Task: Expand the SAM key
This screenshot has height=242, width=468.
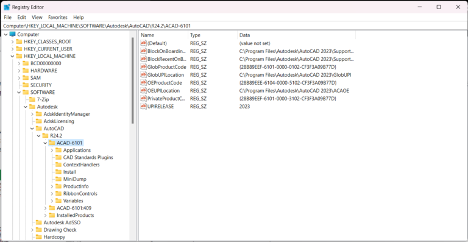Action: click(x=19, y=77)
